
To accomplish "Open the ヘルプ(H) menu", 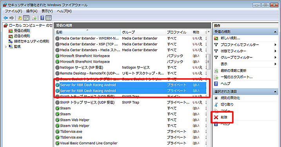I will (x=64, y=11).
